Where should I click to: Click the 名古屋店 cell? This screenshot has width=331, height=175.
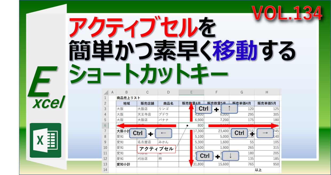(147, 142)
